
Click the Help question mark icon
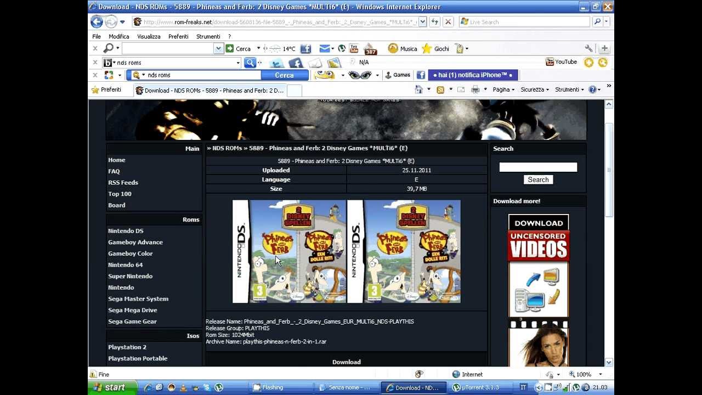click(592, 89)
